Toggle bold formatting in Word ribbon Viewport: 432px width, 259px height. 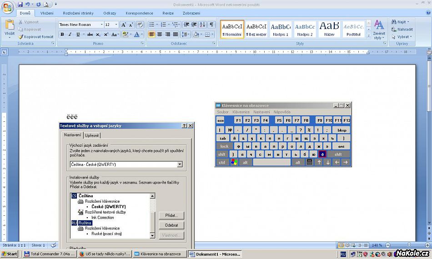point(62,35)
